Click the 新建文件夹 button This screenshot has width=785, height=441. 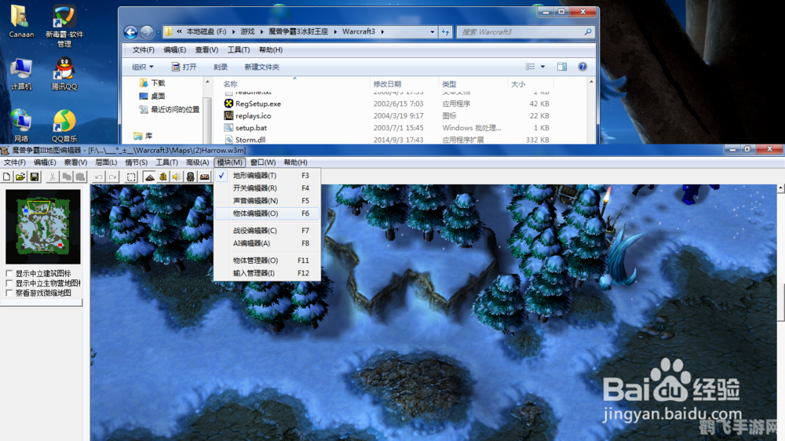click(x=261, y=67)
